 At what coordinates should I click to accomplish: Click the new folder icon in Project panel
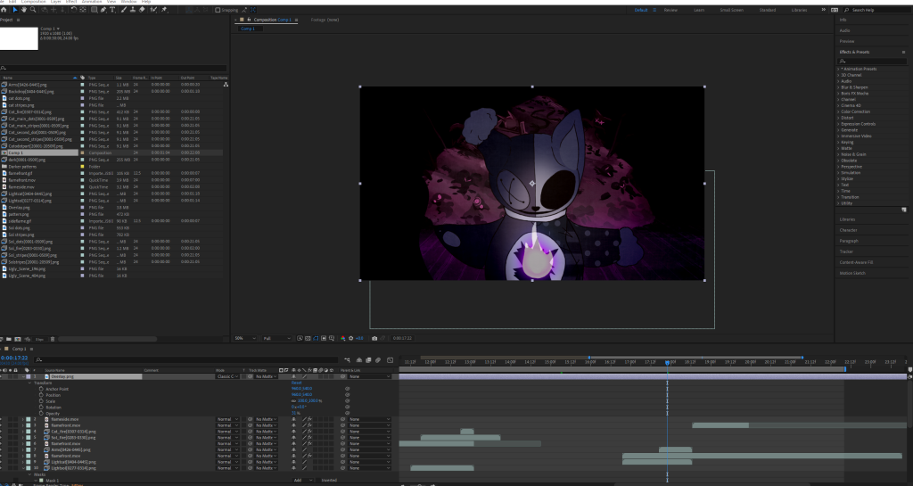tap(9, 339)
